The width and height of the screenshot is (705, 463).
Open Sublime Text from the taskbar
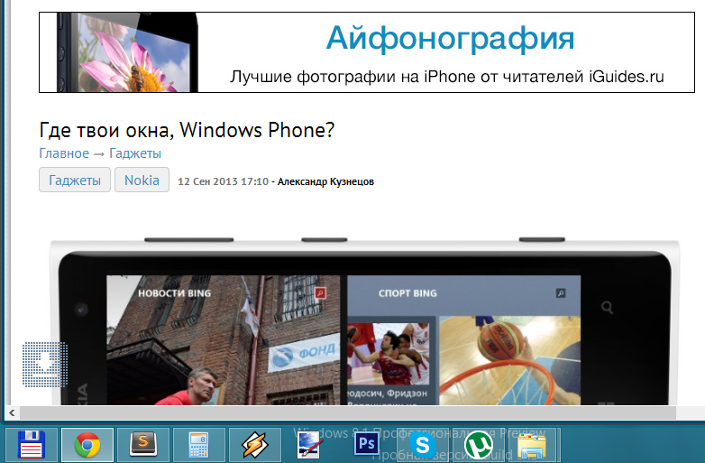pos(143,445)
